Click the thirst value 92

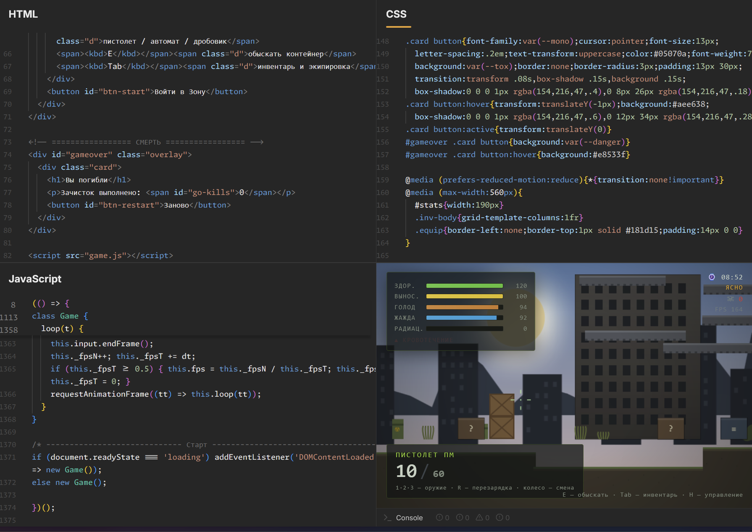523,318
